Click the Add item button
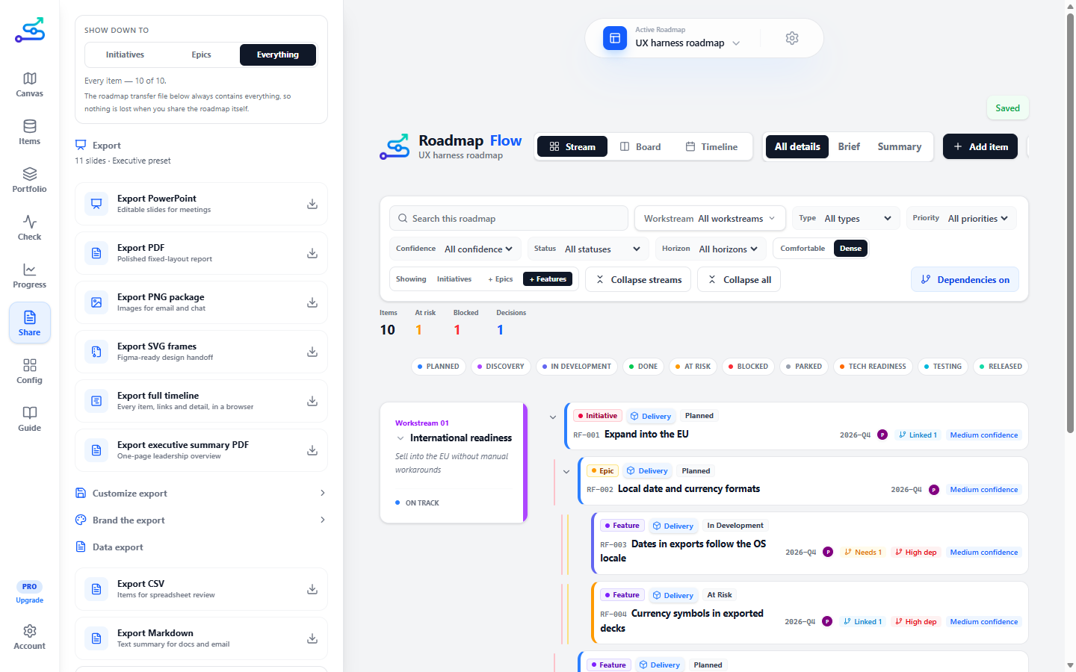Screen dimensions: 1076x672 tap(980, 147)
